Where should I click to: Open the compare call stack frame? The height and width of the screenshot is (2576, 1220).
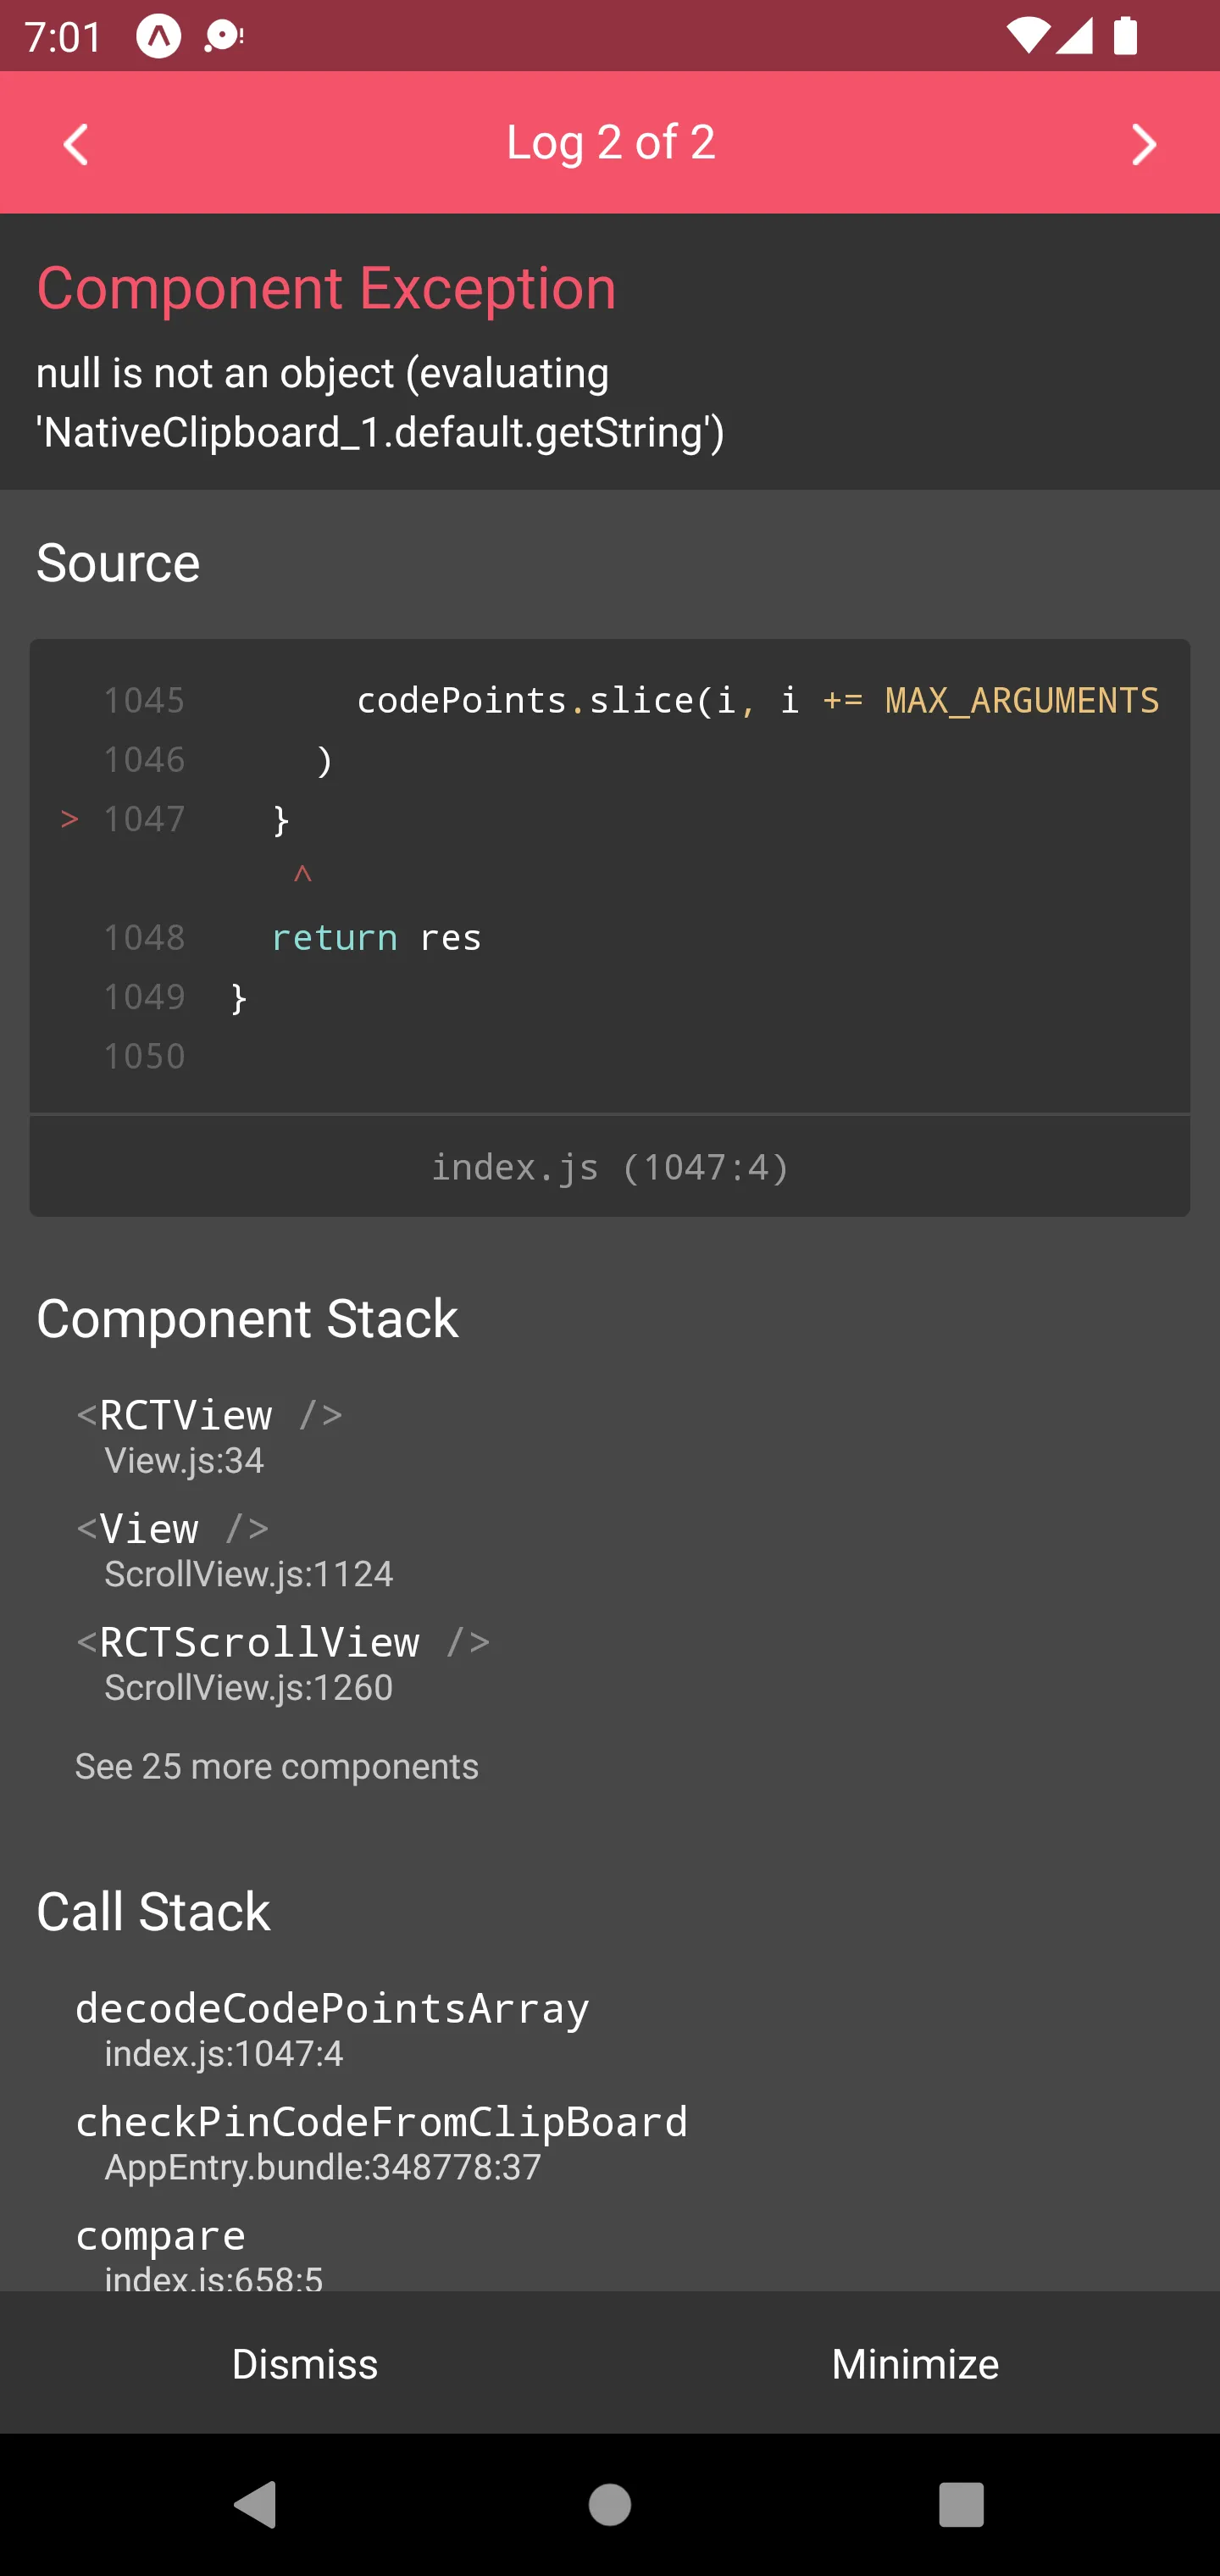pyautogui.click(x=200, y=2250)
